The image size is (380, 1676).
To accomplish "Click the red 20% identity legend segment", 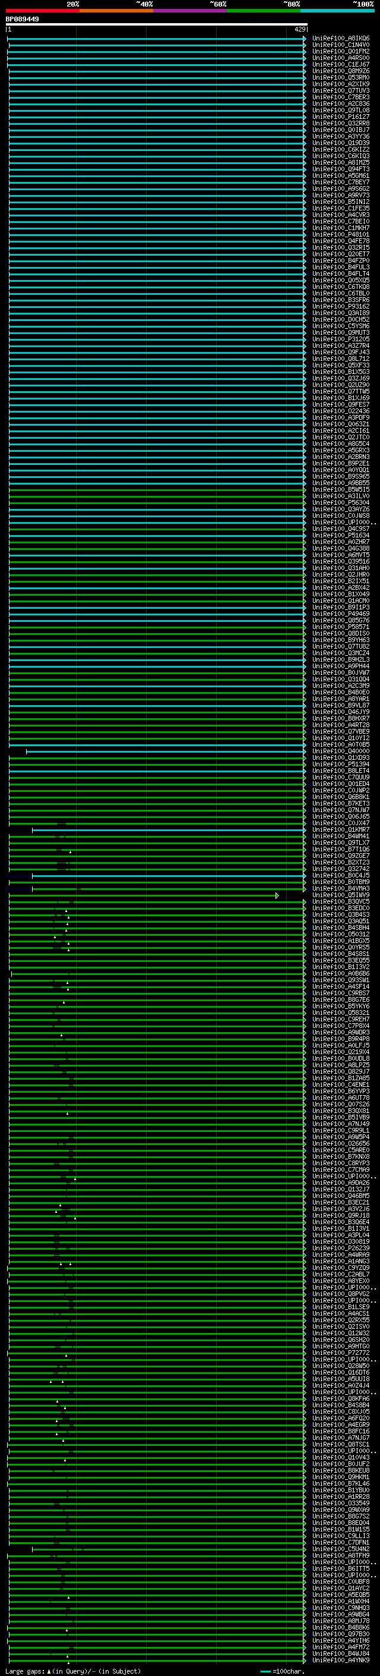I will [x=42, y=11].
